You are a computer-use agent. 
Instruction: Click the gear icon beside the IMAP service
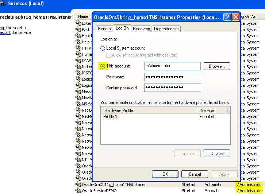click(x=78, y=60)
